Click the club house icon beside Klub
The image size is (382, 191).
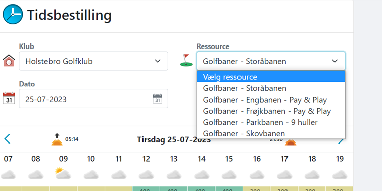[x=9, y=61]
